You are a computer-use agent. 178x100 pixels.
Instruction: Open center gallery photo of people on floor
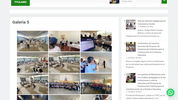click(64, 62)
